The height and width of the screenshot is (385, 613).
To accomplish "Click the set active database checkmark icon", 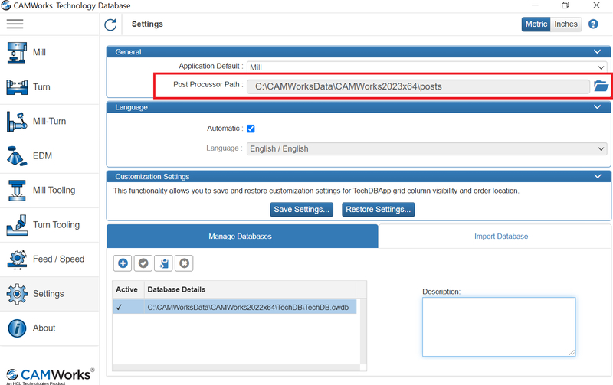I will tap(143, 263).
